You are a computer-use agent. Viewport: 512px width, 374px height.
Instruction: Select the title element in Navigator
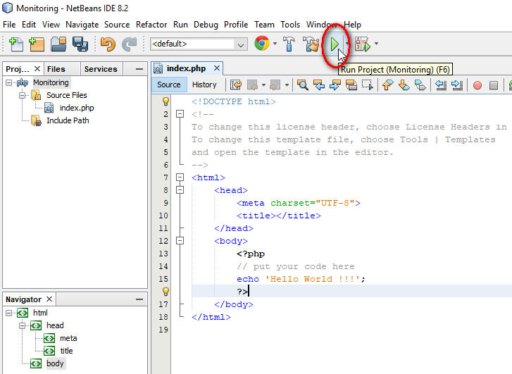click(66, 351)
